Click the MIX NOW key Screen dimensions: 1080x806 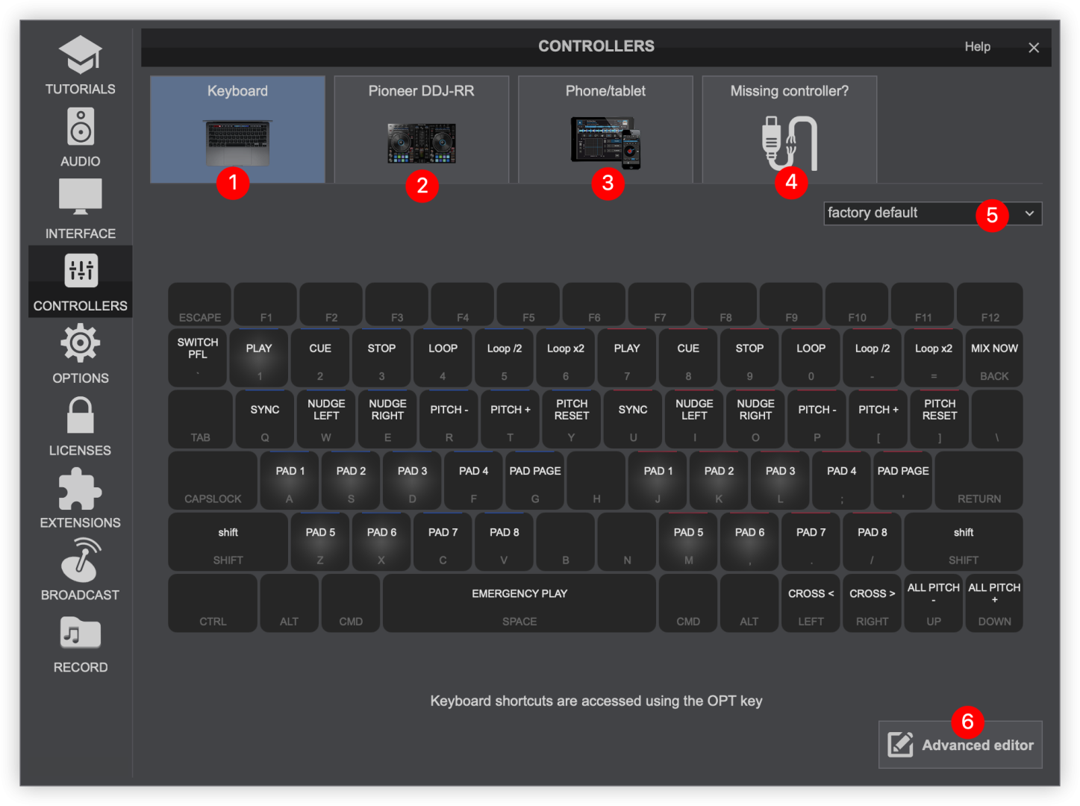point(993,357)
